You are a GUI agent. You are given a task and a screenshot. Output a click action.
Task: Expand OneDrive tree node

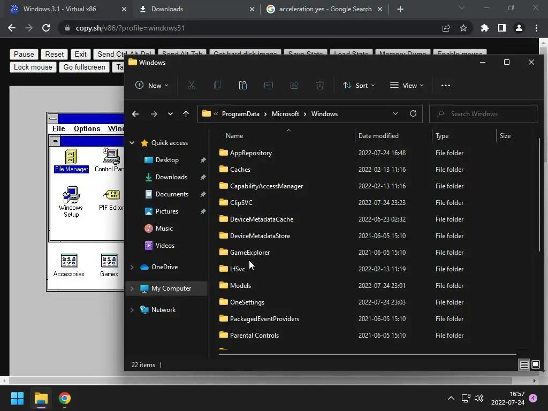tap(132, 267)
